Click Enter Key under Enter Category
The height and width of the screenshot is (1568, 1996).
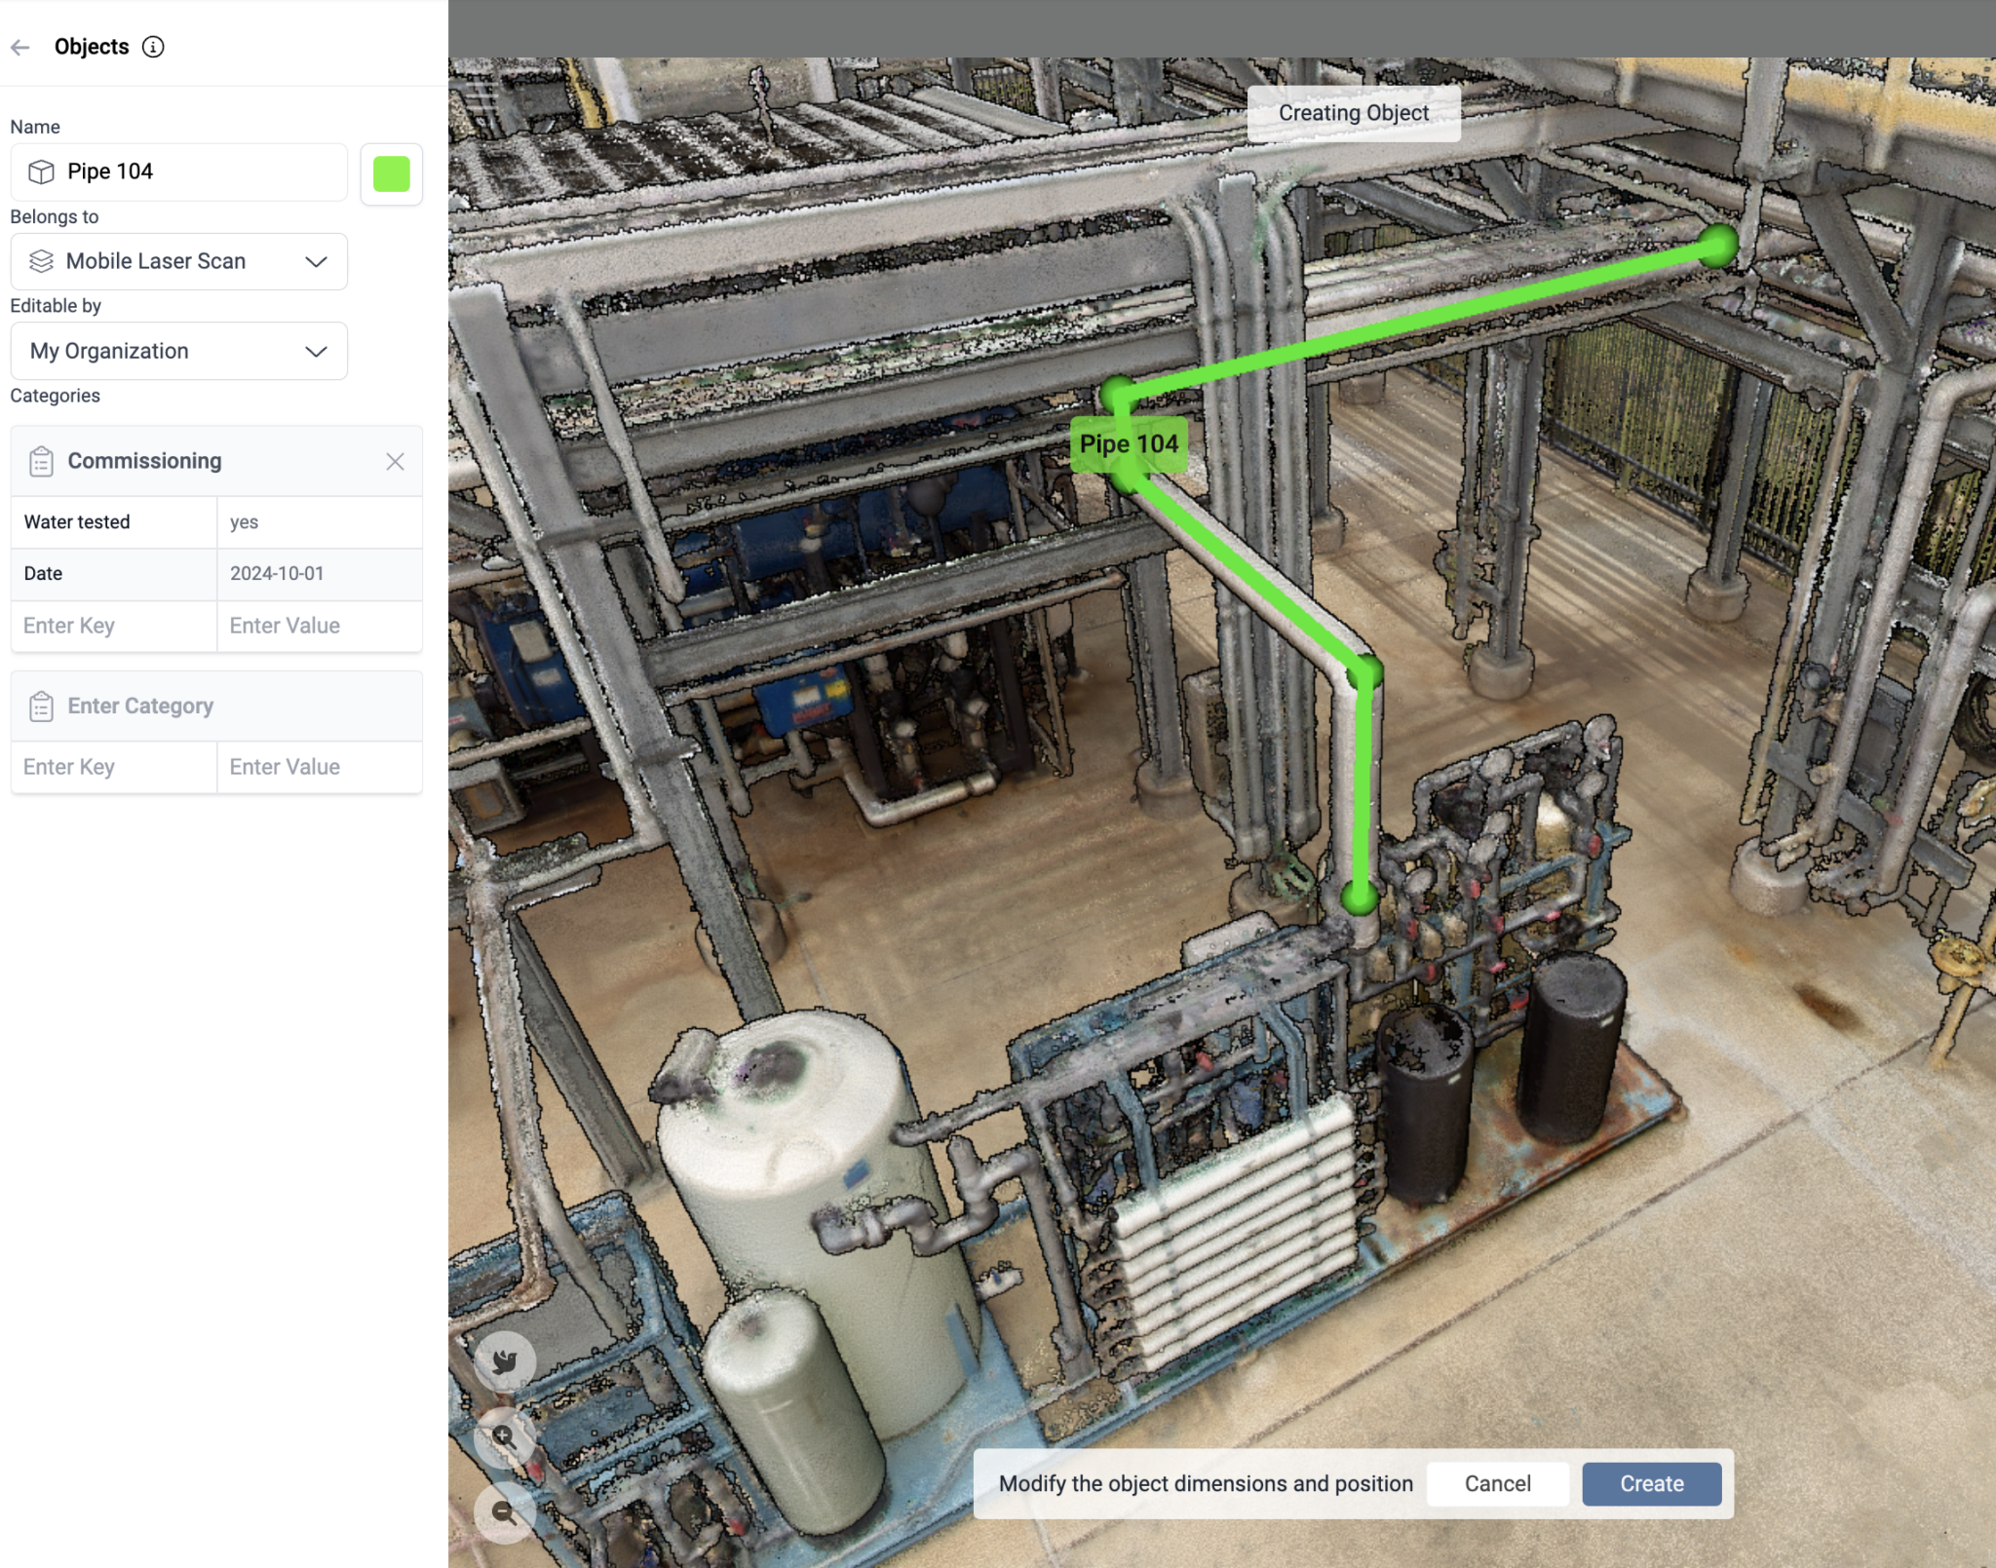114,767
